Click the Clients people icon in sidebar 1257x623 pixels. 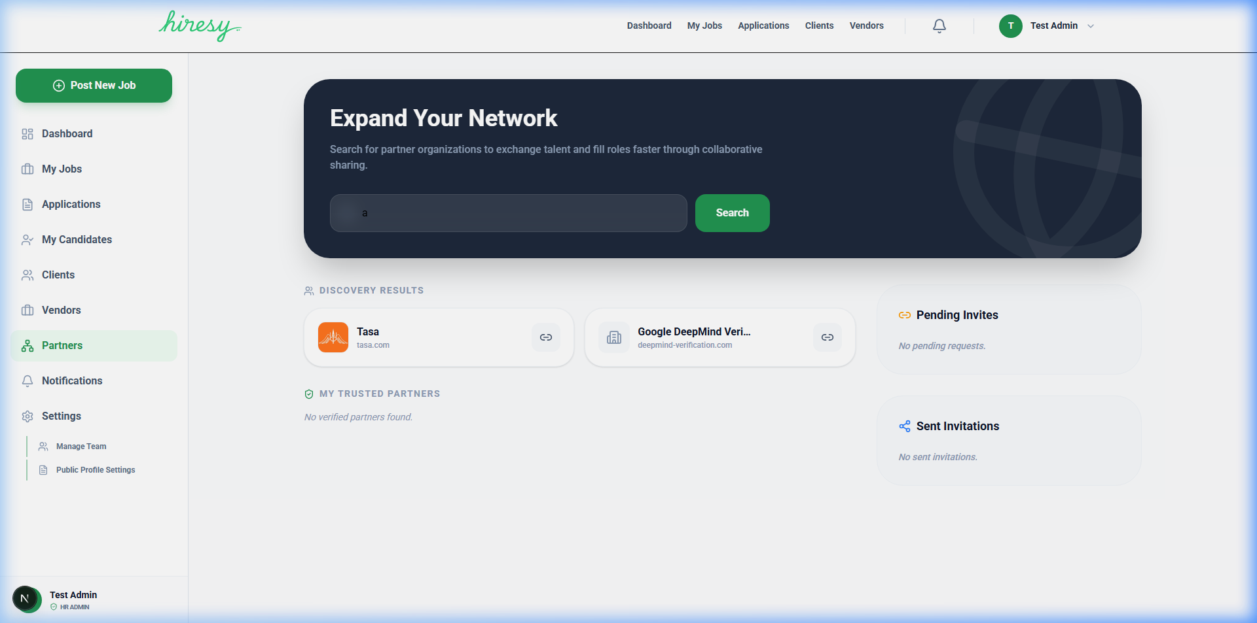click(27, 275)
